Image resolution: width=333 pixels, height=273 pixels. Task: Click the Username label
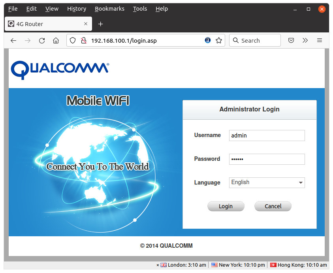tap(207, 135)
